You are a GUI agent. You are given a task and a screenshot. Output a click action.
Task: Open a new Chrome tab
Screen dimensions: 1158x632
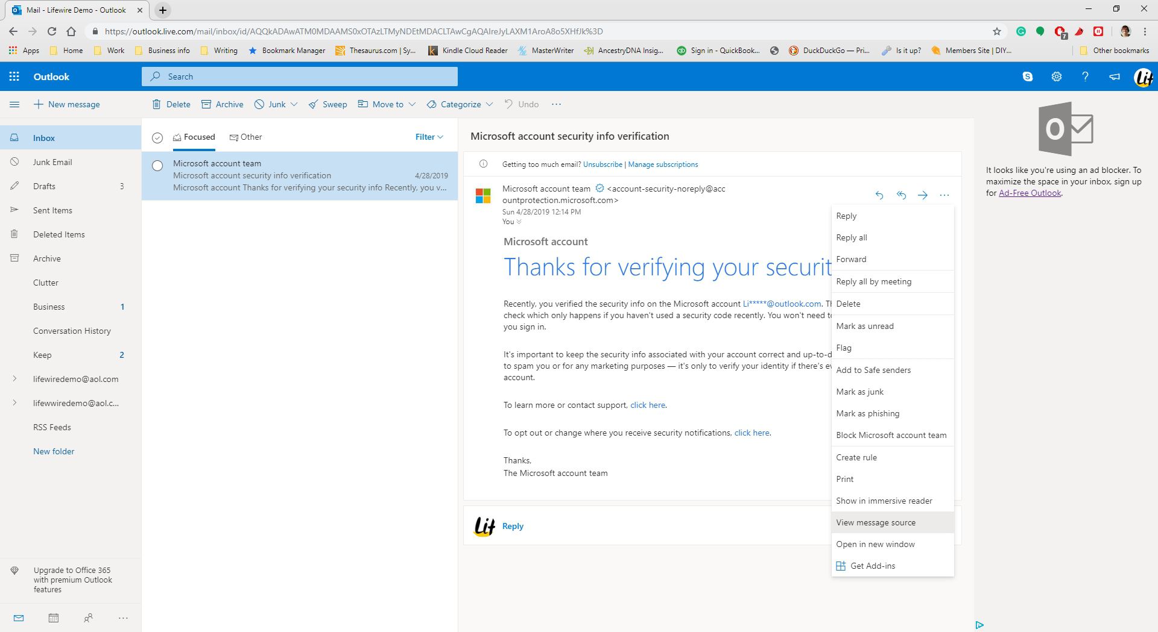[163, 10]
